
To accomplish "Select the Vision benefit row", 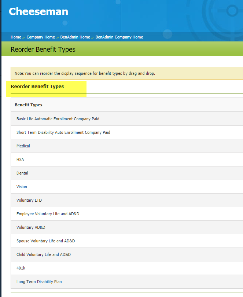I will pos(22,187).
